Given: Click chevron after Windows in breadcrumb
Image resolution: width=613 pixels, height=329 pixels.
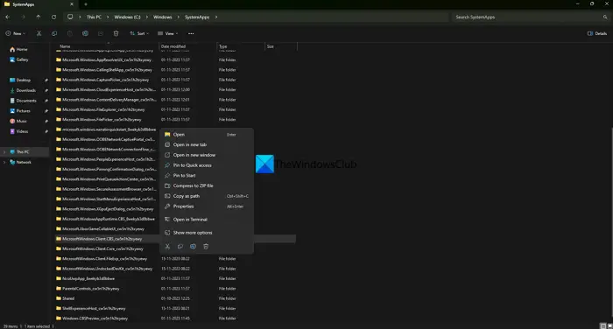Looking at the screenshot, I should pos(179,17).
